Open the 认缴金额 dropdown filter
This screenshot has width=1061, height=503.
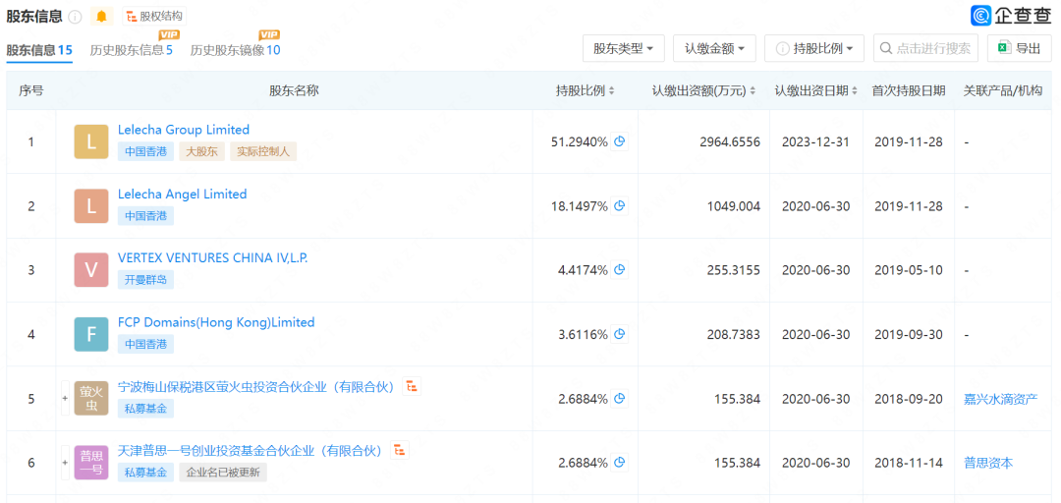click(714, 49)
